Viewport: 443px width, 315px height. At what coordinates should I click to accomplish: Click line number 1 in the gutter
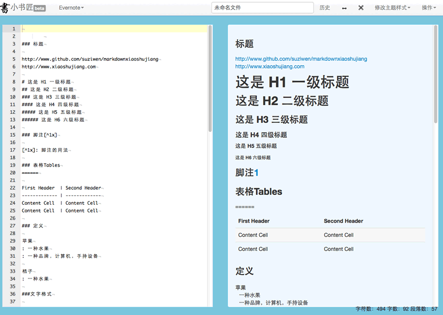(13, 29)
